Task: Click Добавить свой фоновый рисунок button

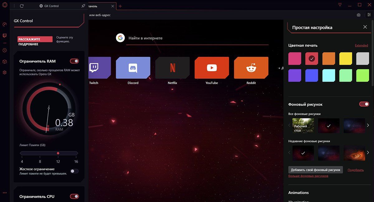Action: (315, 170)
